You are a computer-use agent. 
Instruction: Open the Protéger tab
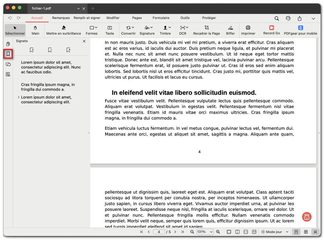[x=209, y=18]
